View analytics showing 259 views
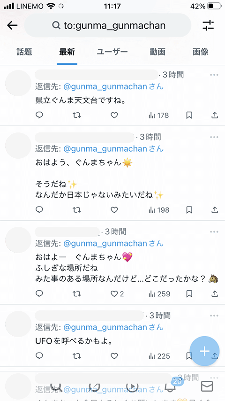The height and width of the screenshot is (401, 225). coord(159,294)
